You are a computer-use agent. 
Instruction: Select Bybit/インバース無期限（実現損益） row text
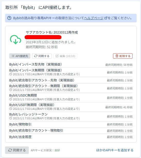click(36, 70)
